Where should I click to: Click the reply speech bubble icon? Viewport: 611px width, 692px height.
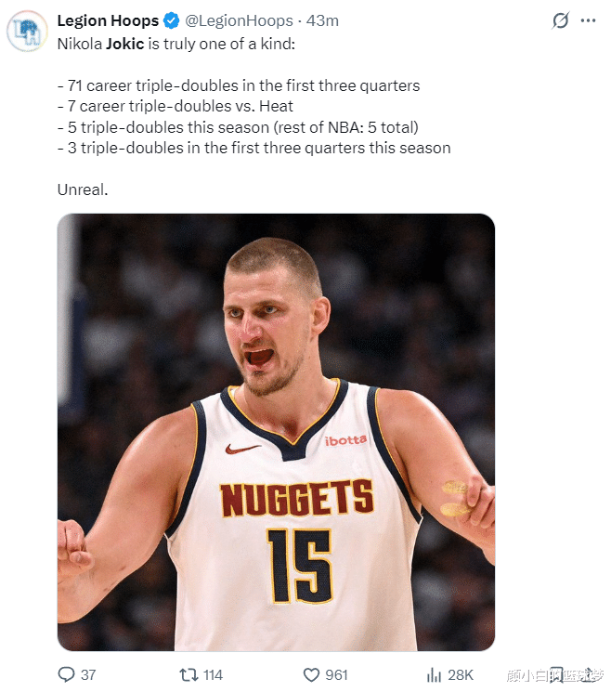coord(66,674)
